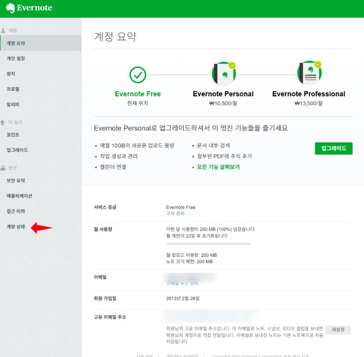Click the 보안 lock icon in sidebar
Viewport: 364px width, 357px height.
[3, 168]
